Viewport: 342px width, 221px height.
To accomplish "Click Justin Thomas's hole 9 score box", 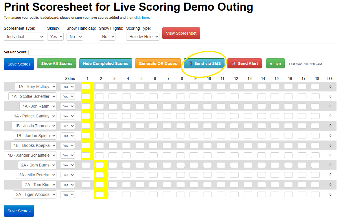I will coord(194,126).
